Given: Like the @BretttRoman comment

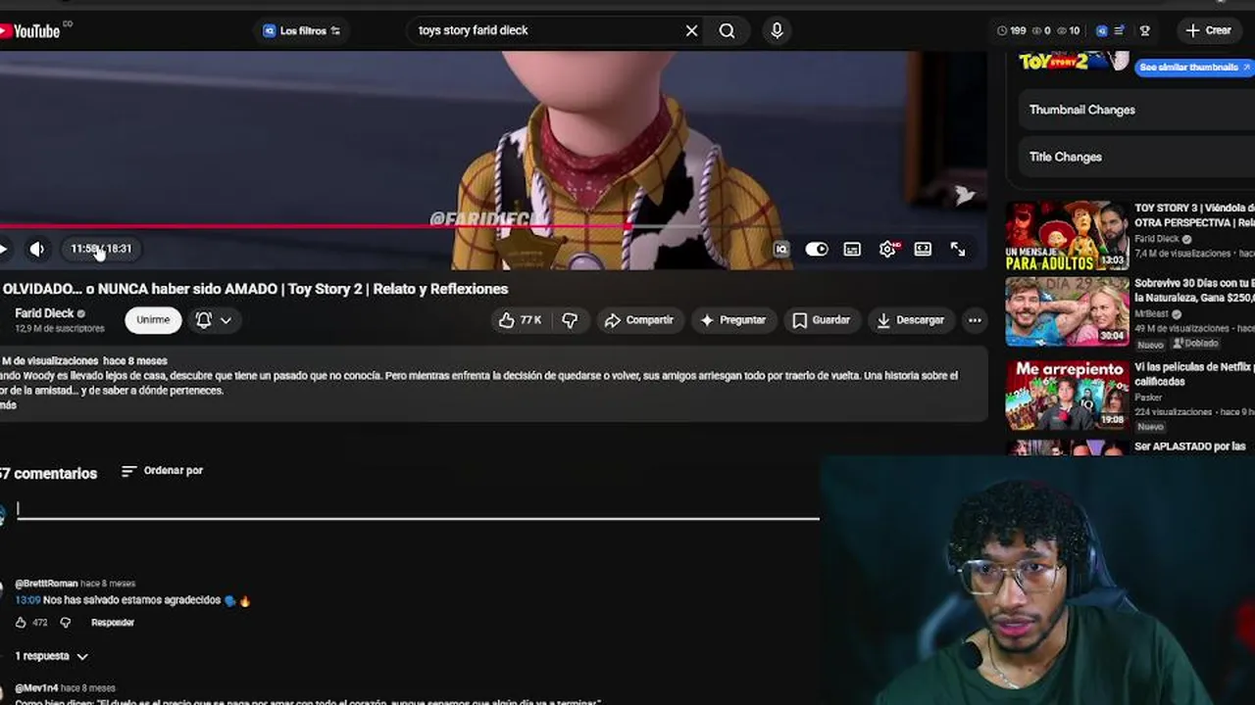Looking at the screenshot, I should (21, 623).
